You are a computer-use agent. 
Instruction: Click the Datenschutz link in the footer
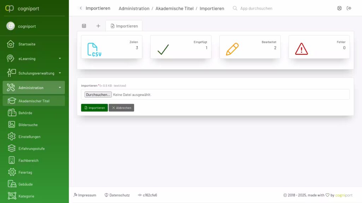click(x=117, y=195)
